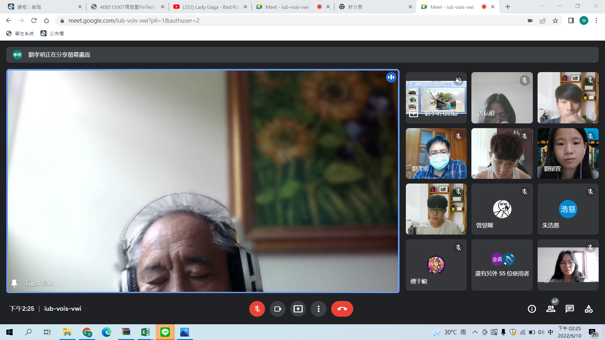This screenshot has width=605, height=340.
Task: Open the activities shapes icon
Action: (x=588, y=309)
